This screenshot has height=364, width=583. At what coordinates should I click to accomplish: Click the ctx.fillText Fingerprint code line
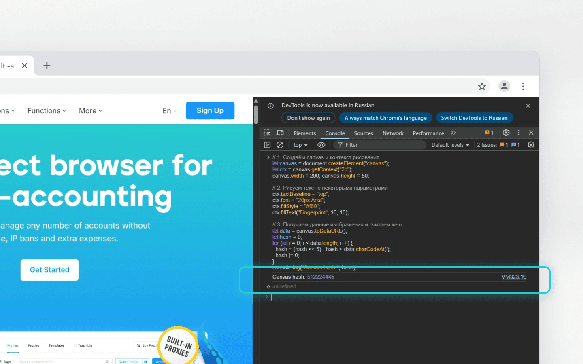pyautogui.click(x=311, y=212)
